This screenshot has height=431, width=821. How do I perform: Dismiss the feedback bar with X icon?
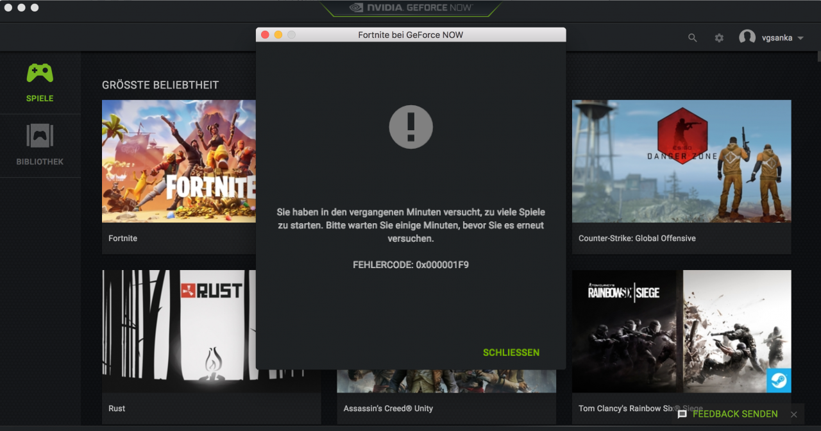point(794,414)
